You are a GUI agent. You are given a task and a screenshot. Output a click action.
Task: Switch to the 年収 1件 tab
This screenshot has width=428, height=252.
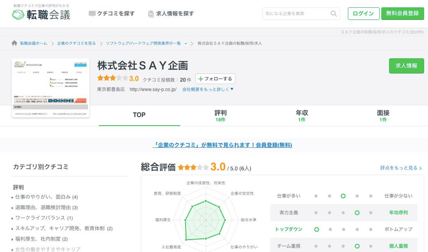(302, 115)
